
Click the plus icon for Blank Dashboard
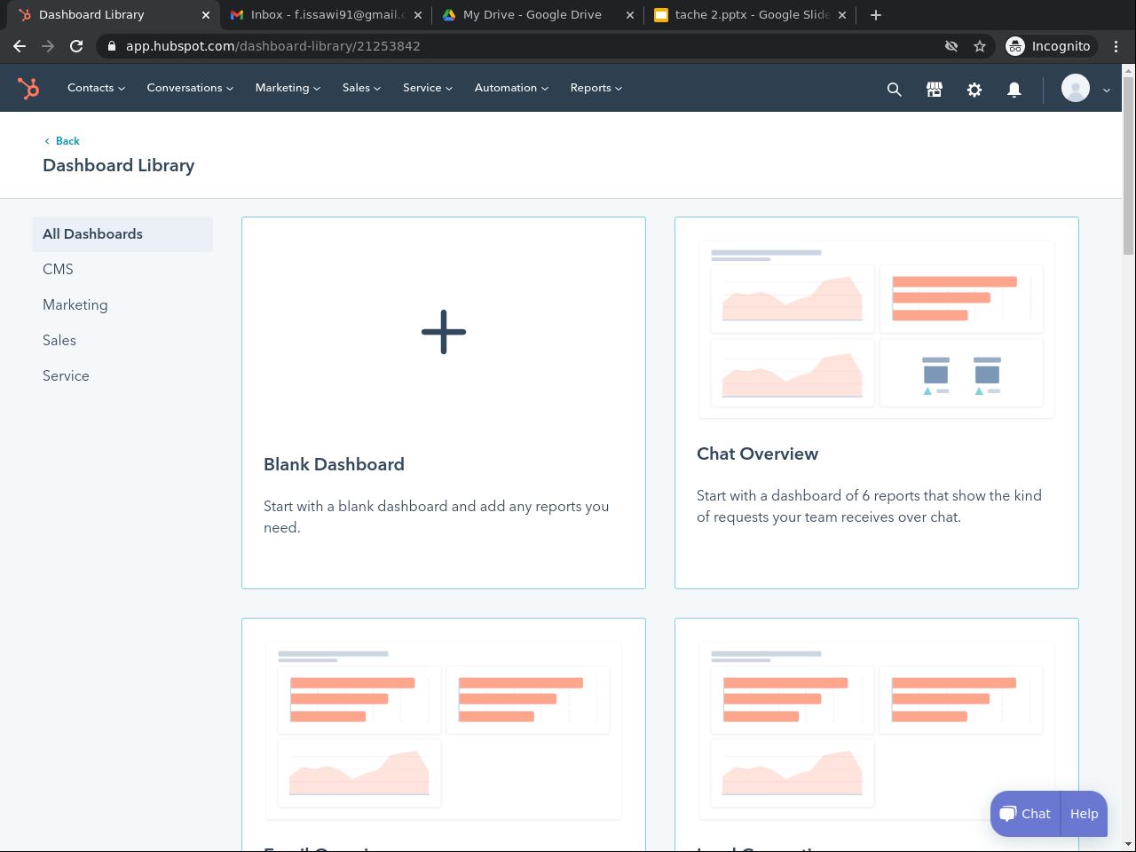444,332
